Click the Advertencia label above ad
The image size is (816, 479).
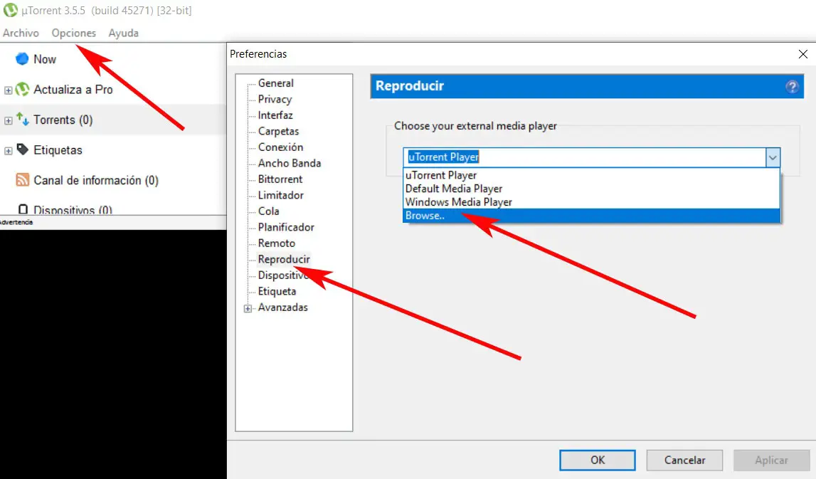click(16, 222)
